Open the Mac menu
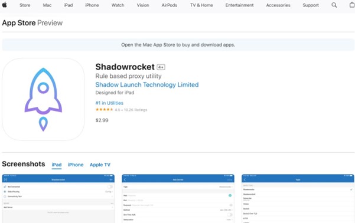Viewport: 355px width, 223px height. (x=47, y=5)
